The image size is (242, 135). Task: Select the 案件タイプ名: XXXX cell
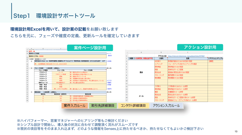pos(67,56)
